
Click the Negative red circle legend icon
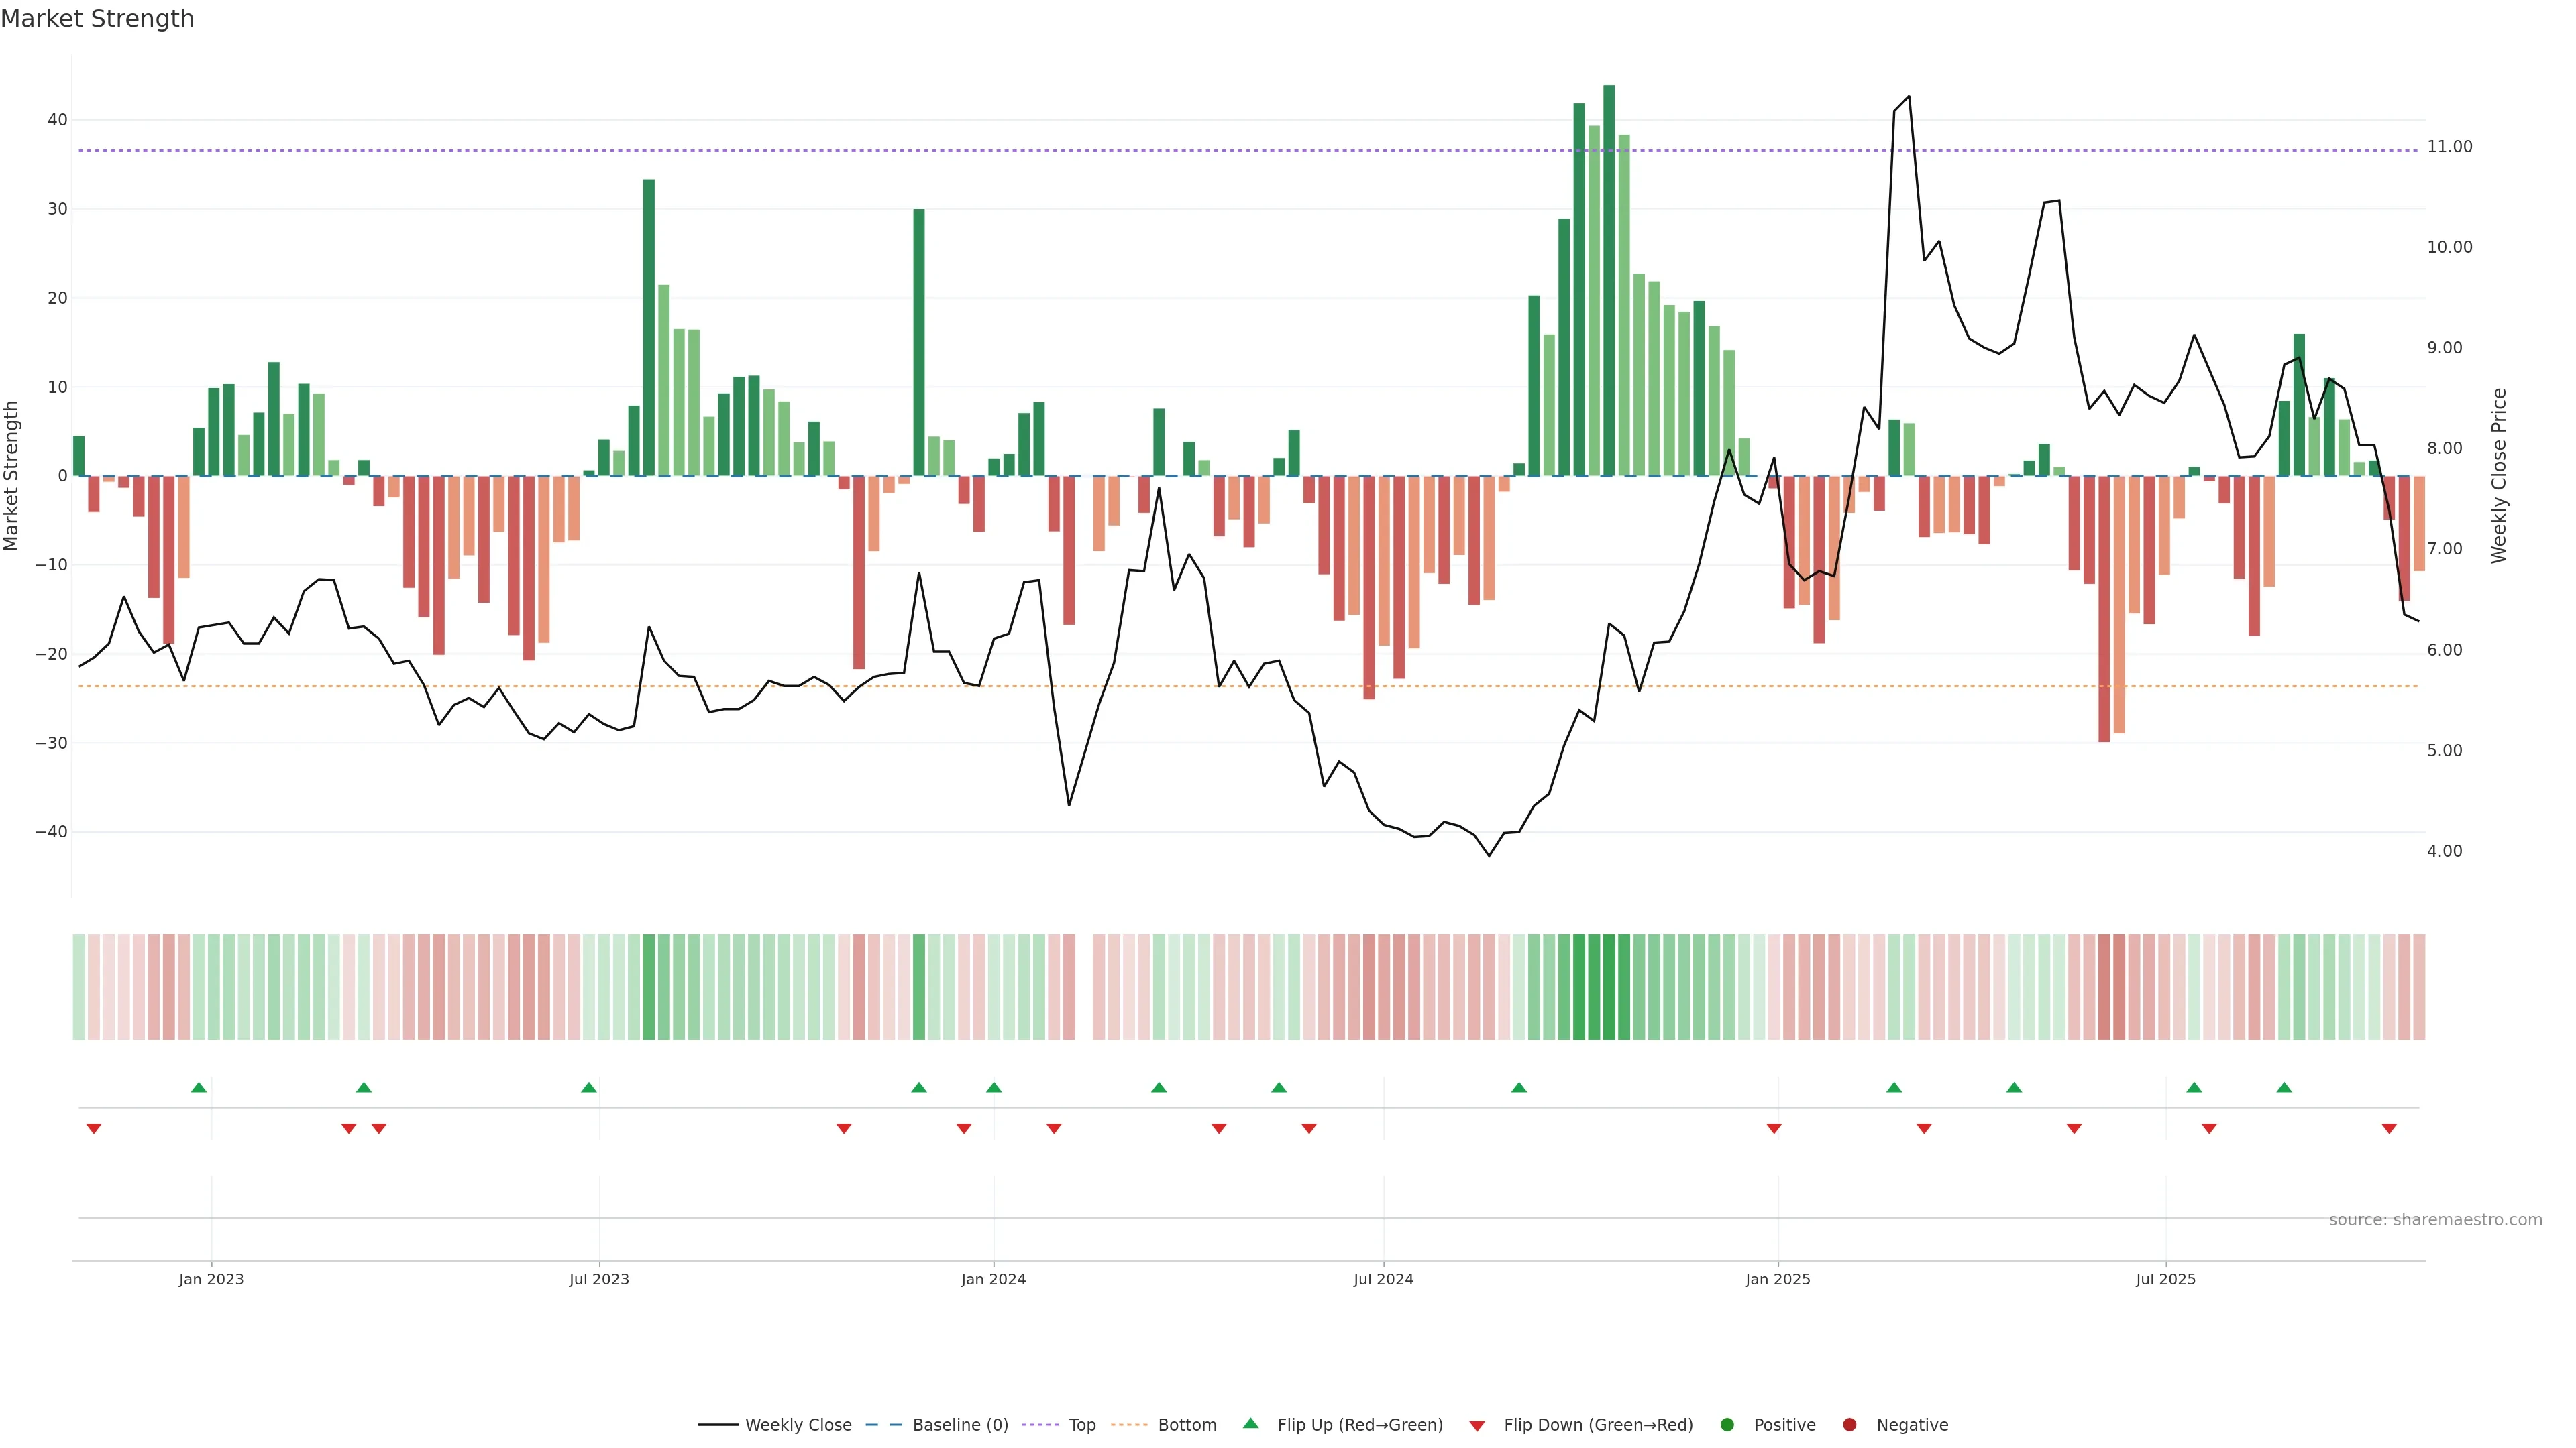coord(1849,1424)
